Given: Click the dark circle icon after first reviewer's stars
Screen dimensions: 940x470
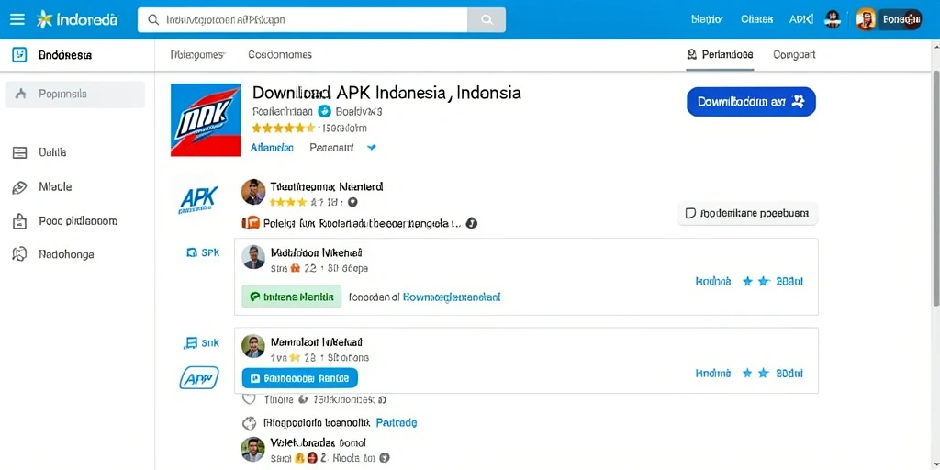Looking at the screenshot, I should click(352, 203).
